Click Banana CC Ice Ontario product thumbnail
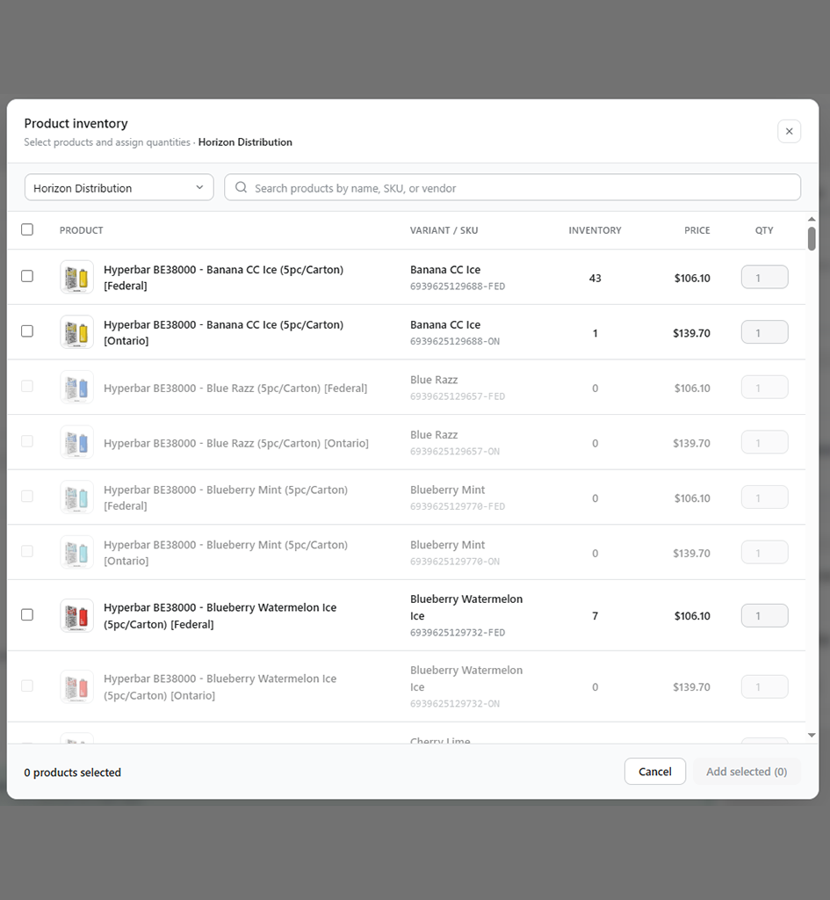This screenshot has height=900, width=830. tap(77, 332)
